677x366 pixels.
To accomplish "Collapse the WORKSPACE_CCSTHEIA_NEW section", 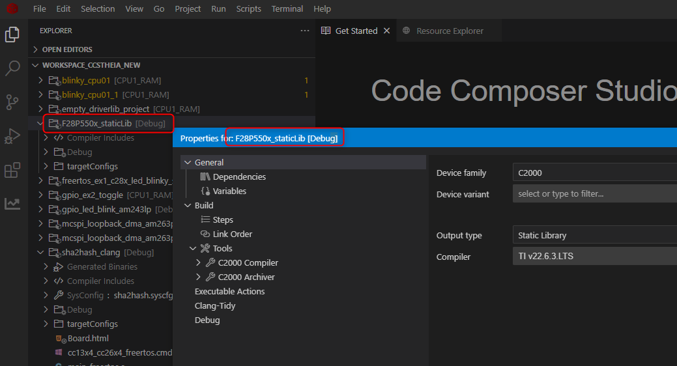I will click(x=35, y=65).
